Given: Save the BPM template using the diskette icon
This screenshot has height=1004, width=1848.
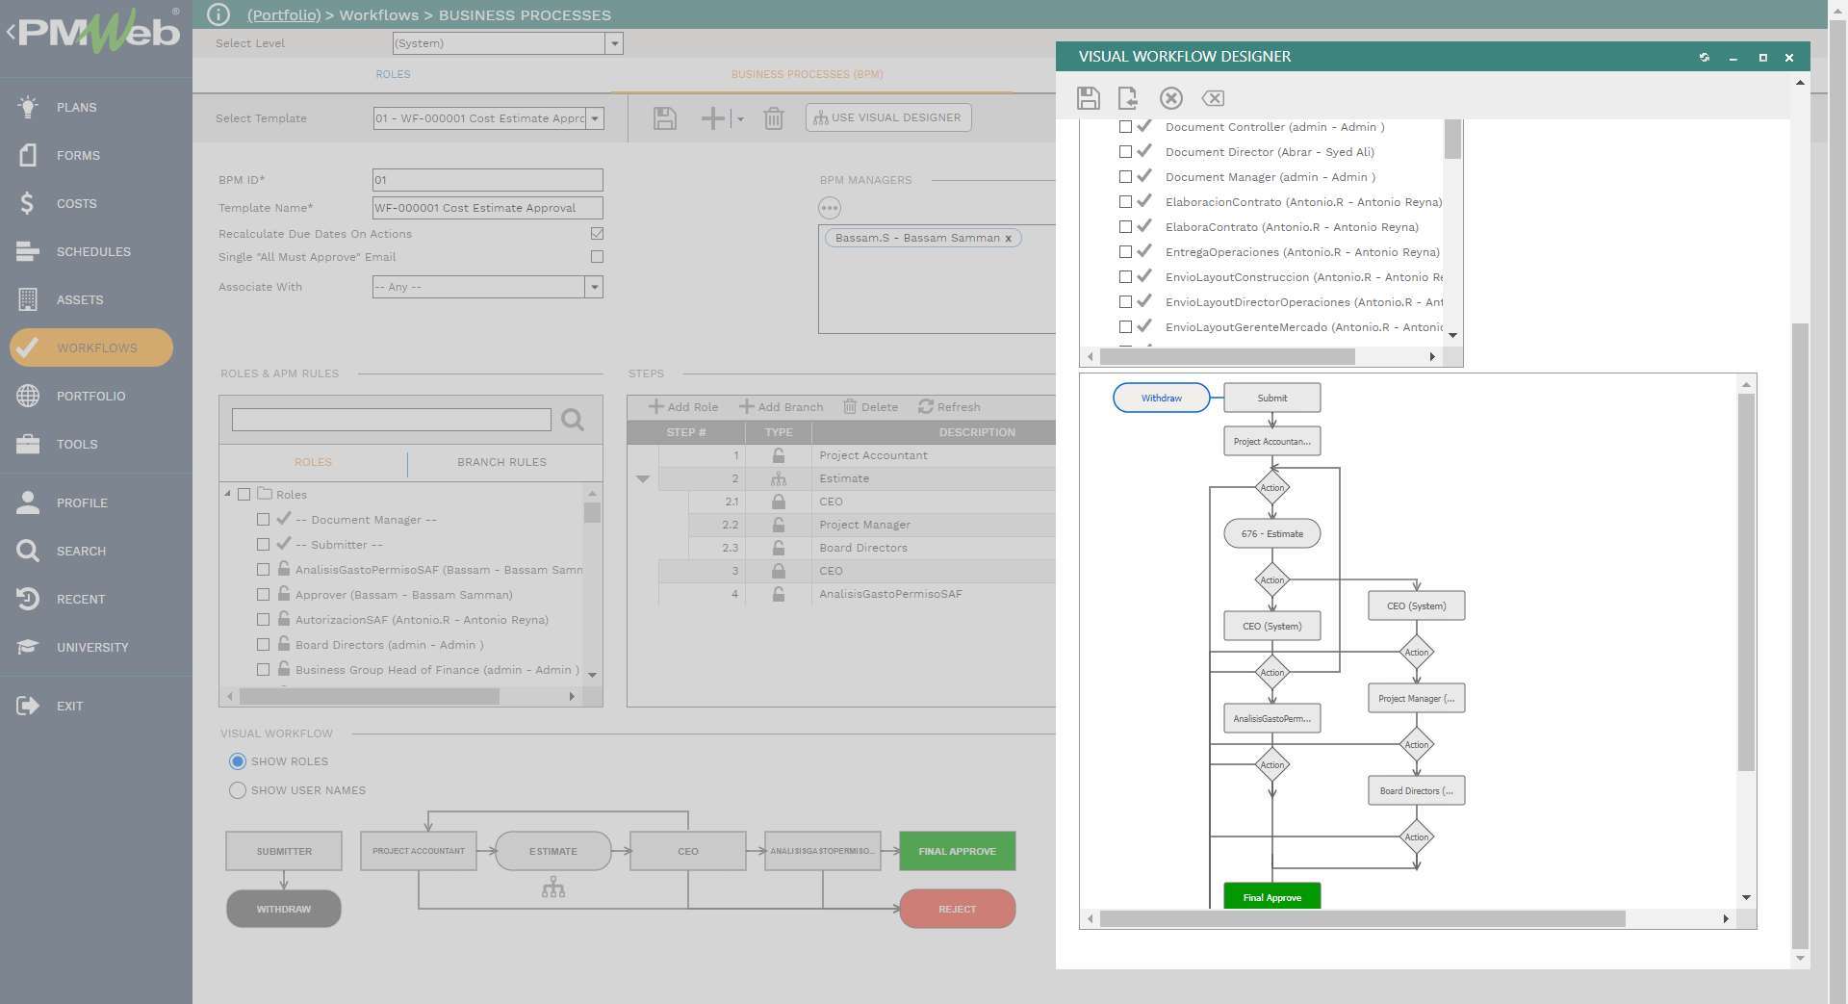Looking at the screenshot, I should click(663, 117).
